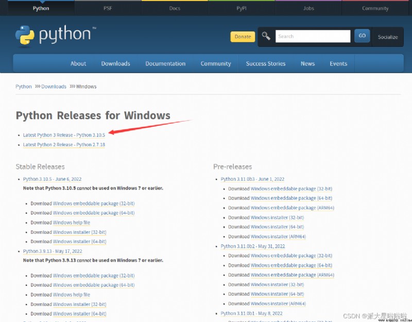Open the About menu in the main navigation
The height and width of the screenshot is (322, 412).
tap(78, 63)
